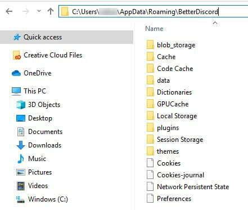Click the Session Storage folder icon

[150, 140]
